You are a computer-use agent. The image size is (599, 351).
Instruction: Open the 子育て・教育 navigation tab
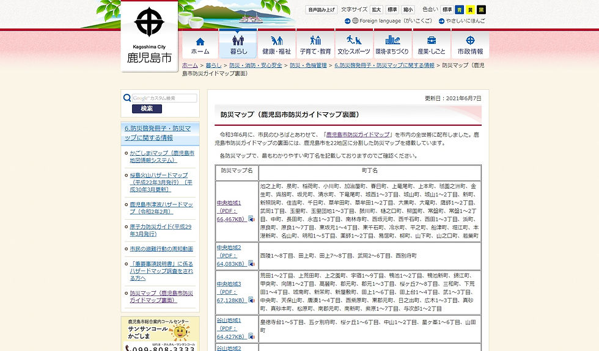tap(315, 45)
